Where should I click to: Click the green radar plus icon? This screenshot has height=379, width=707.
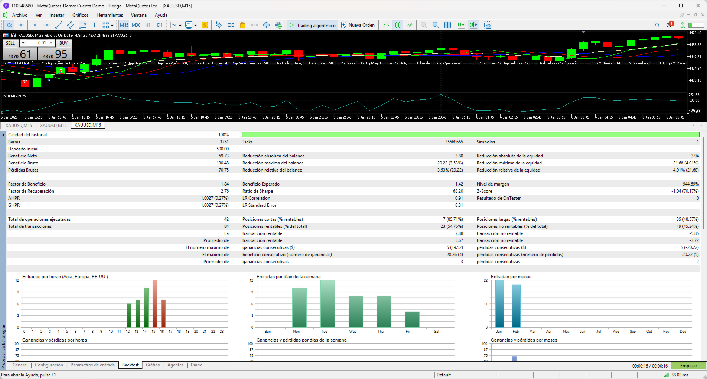pyautogui.click(x=278, y=25)
